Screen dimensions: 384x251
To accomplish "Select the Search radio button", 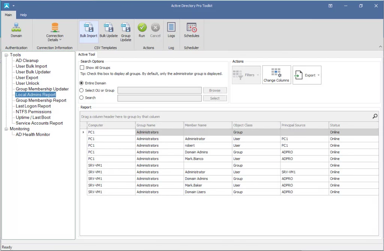I will [81, 98].
